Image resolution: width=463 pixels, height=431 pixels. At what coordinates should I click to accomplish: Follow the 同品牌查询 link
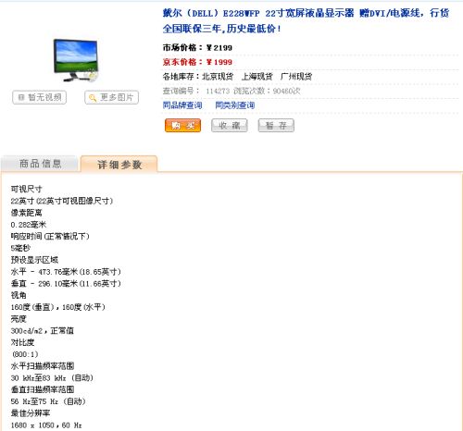coord(182,105)
